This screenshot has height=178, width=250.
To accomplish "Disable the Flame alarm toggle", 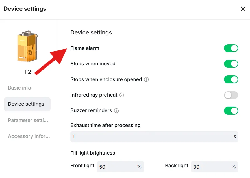I will pyautogui.click(x=231, y=48).
